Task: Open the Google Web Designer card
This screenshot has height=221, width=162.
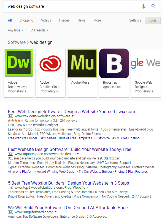Action: pos(146,73)
